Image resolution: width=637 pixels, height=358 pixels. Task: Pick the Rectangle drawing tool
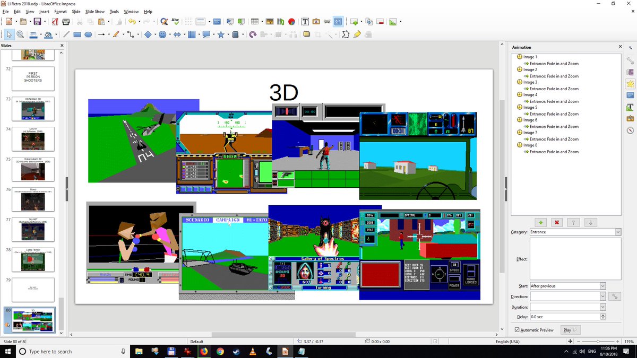tap(77, 34)
